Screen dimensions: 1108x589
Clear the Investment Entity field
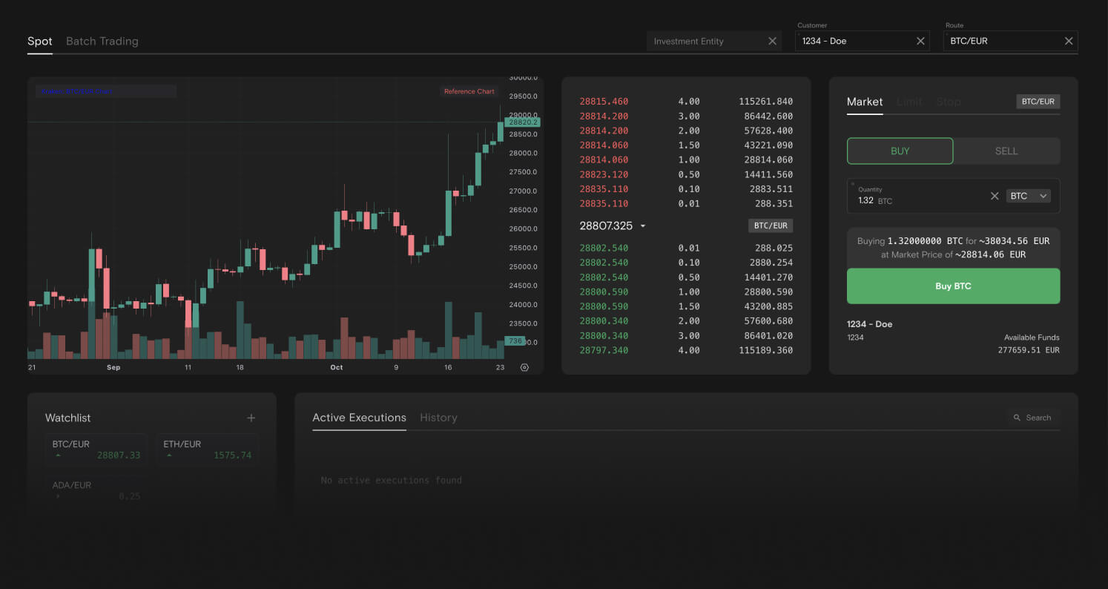pyautogui.click(x=772, y=42)
